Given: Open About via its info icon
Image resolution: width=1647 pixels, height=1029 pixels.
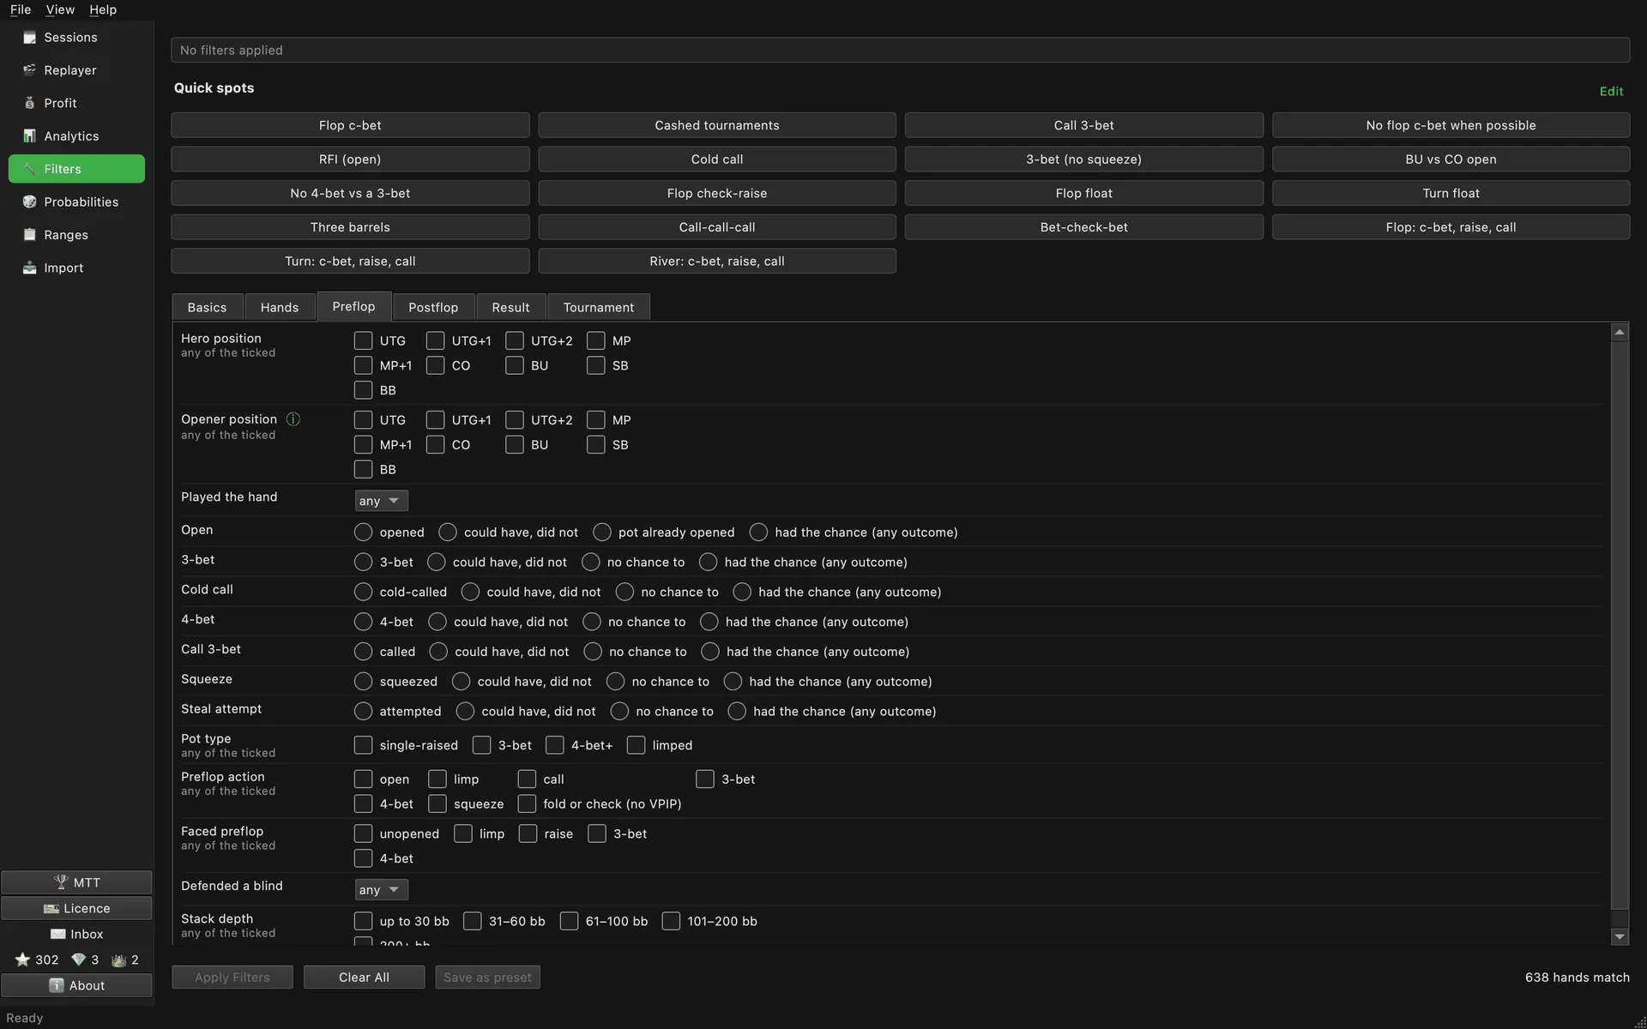Looking at the screenshot, I should pos(57,985).
